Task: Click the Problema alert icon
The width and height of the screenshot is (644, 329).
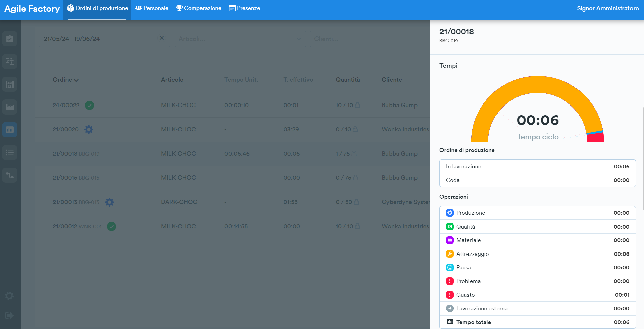Action: 450,281
